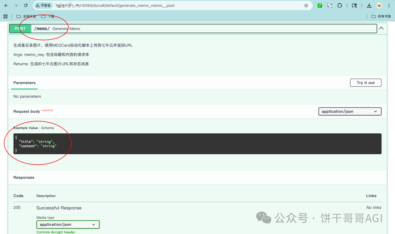Bookmark this page with the star icon

[306, 5]
